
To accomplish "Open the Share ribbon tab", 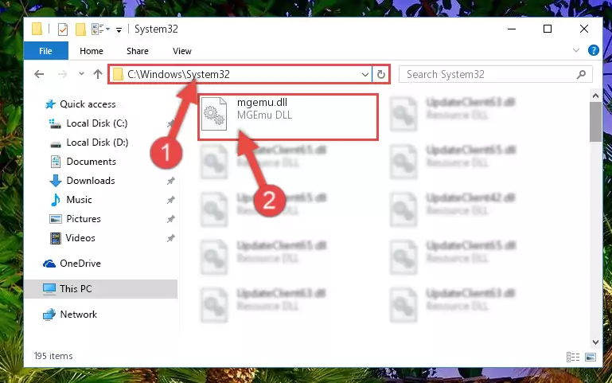I will point(138,51).
